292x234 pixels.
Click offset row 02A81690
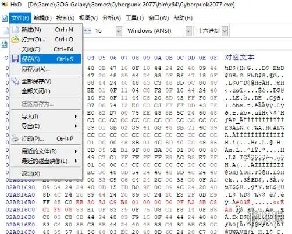20,187
